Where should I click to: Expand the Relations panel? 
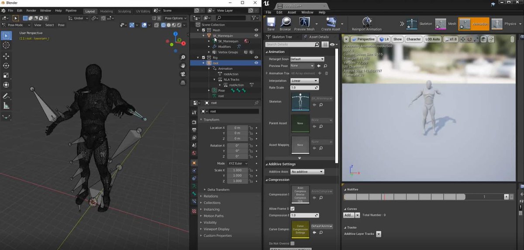pyautogui.click(x=211, y=196)
